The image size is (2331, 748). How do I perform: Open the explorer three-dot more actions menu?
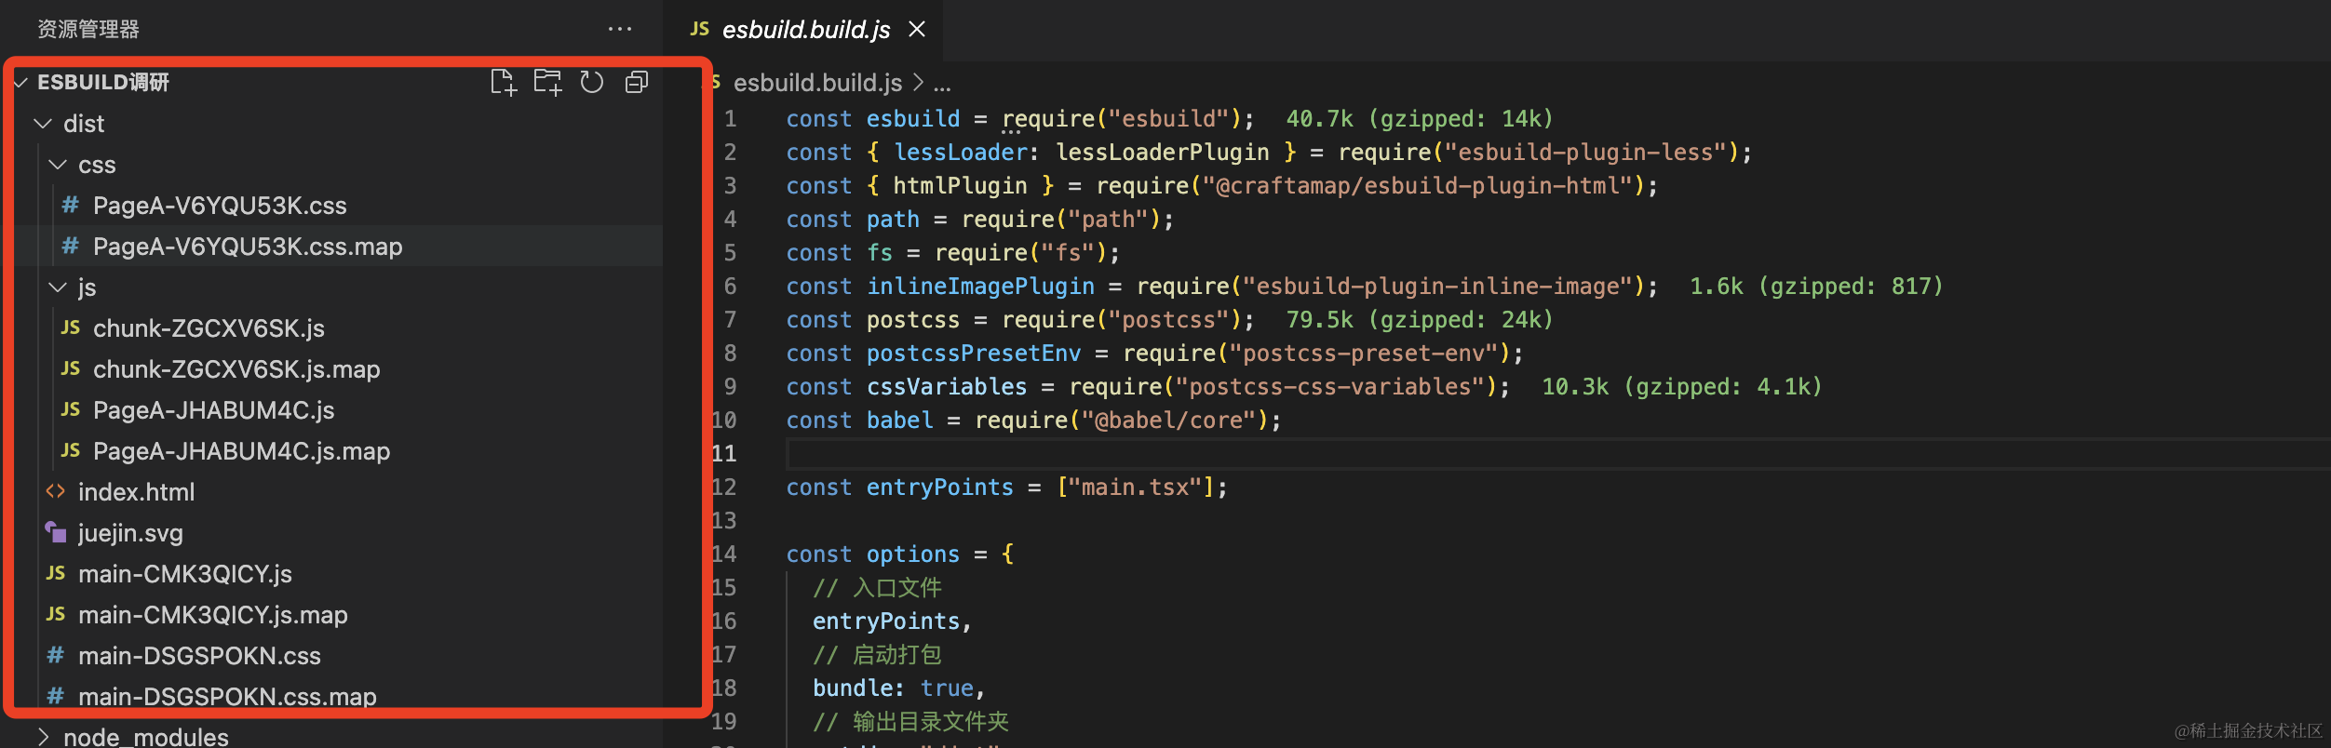point(620,30)
